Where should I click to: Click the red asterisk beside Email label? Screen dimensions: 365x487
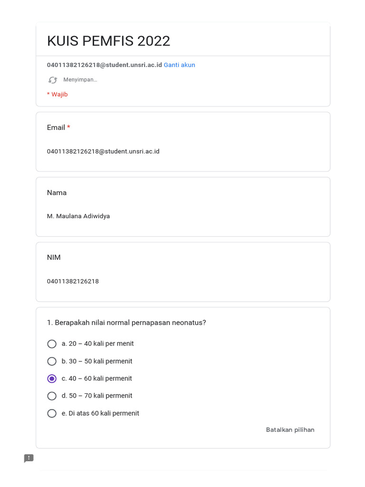(x=69, y=127)
